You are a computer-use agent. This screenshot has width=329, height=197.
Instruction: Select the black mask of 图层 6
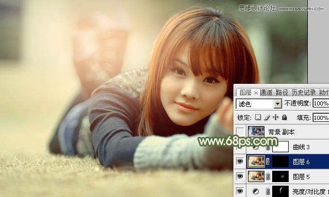280,162
